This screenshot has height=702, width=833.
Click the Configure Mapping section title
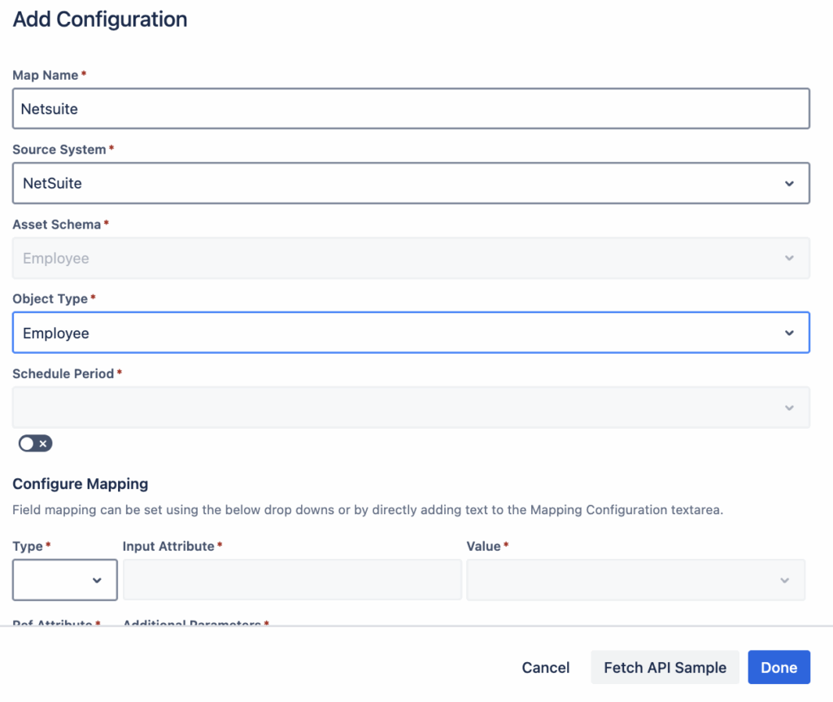tap(81, 484)
